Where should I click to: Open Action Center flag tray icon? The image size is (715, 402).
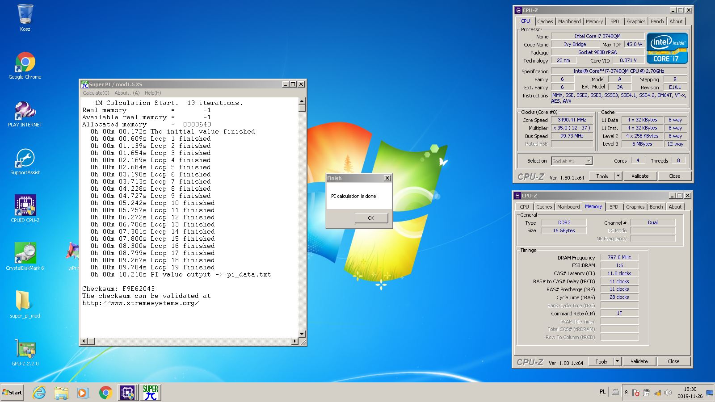click(x=636, y=393)
